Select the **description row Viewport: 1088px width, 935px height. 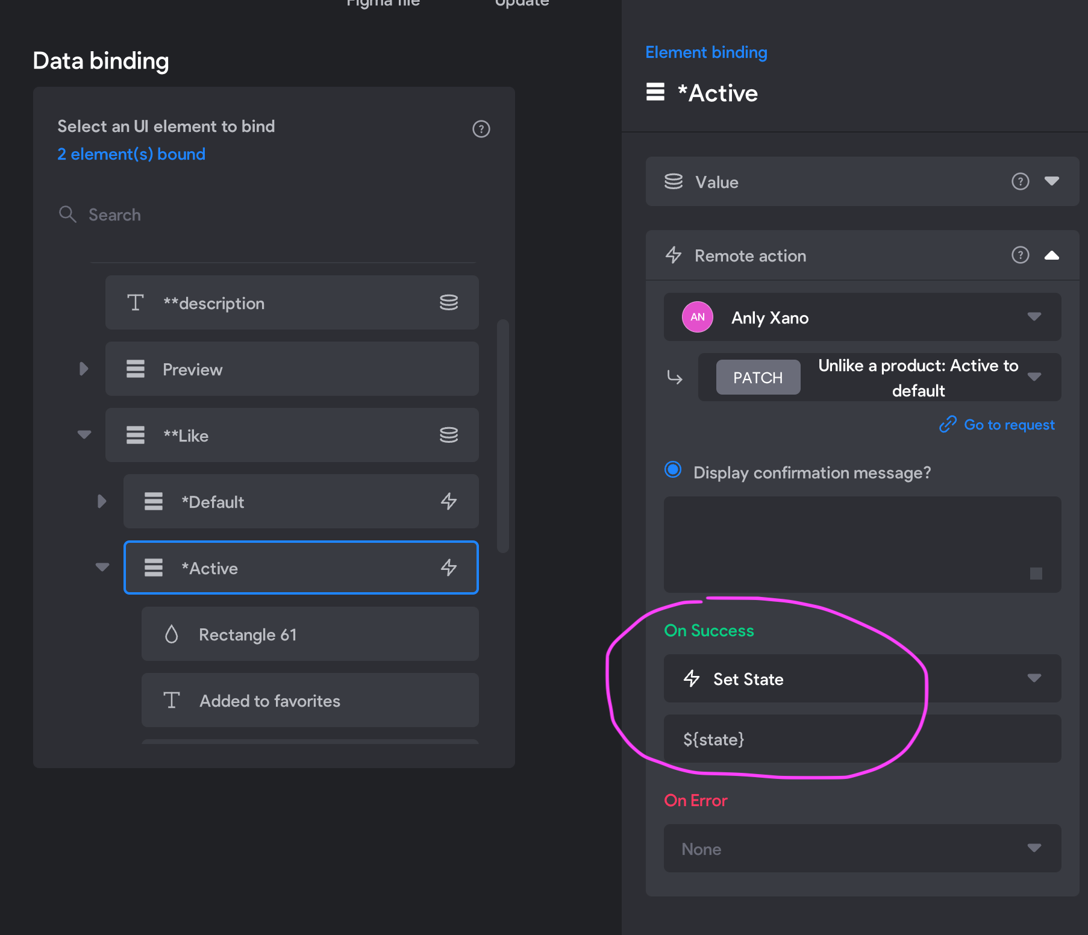(x=292, y=302)
